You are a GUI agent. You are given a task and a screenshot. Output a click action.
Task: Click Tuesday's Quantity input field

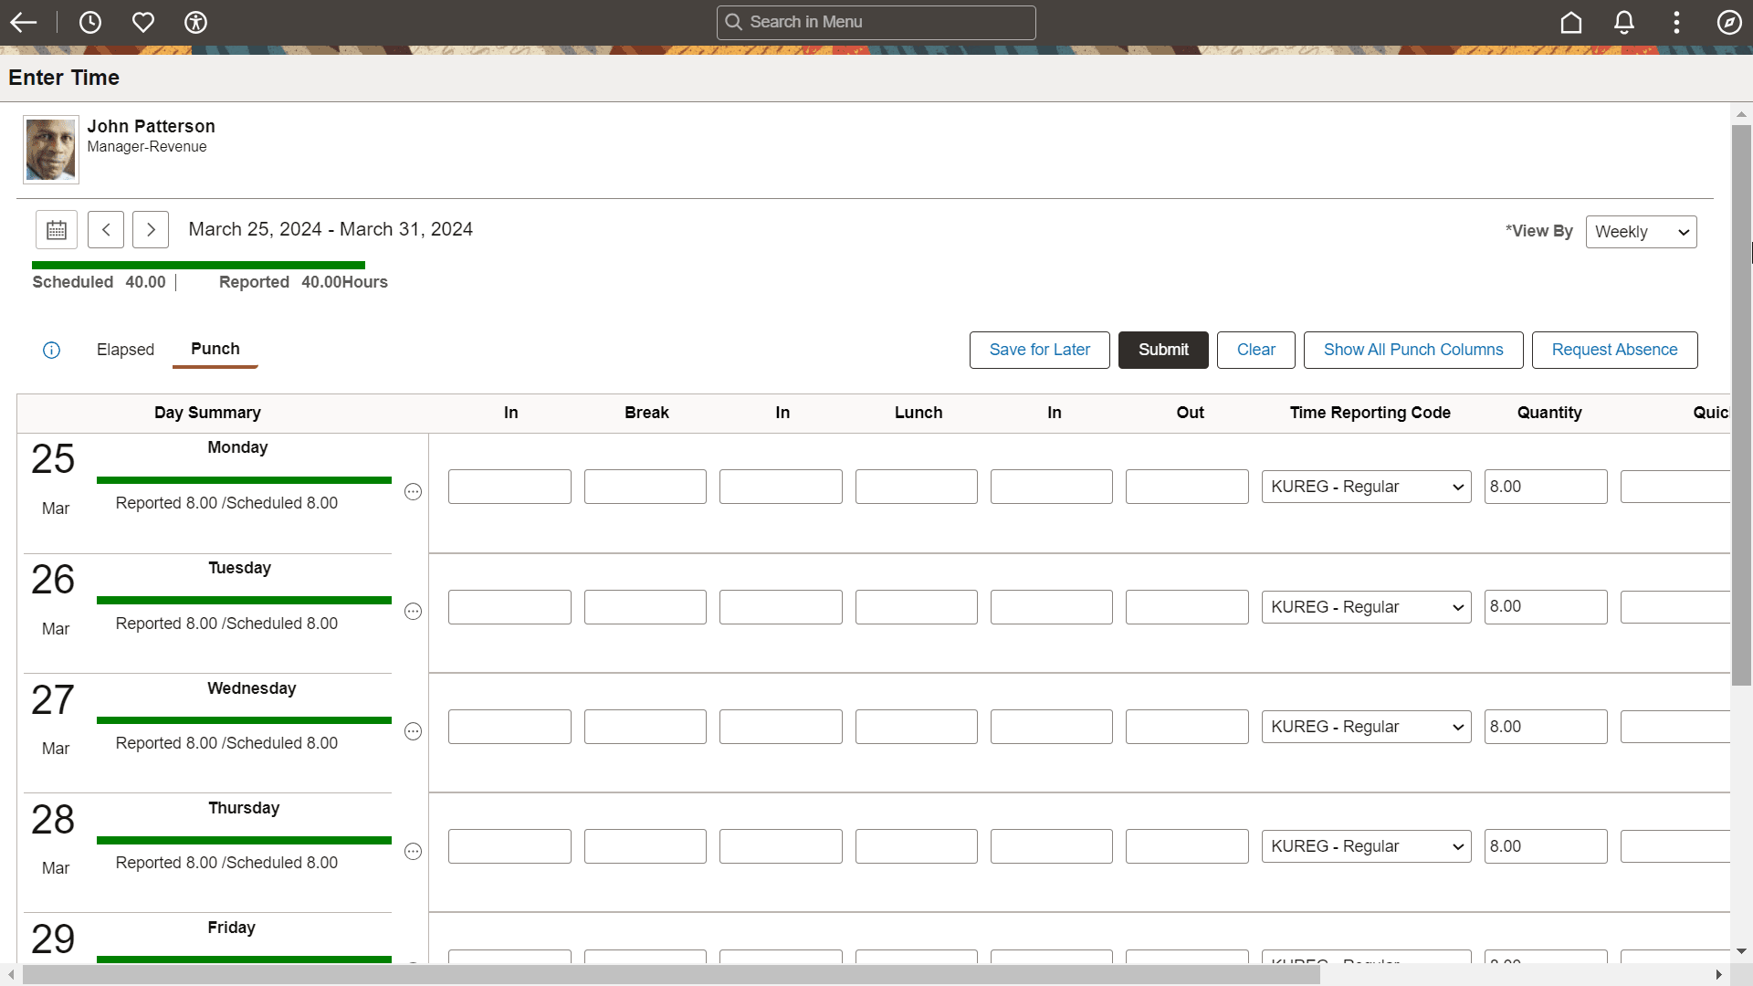point(1545,607)
